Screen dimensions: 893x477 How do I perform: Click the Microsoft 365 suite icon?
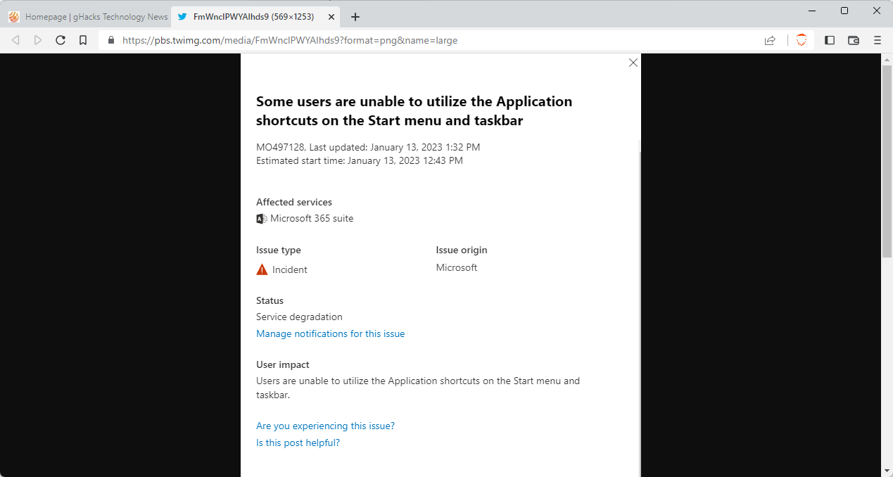[262, 219]
